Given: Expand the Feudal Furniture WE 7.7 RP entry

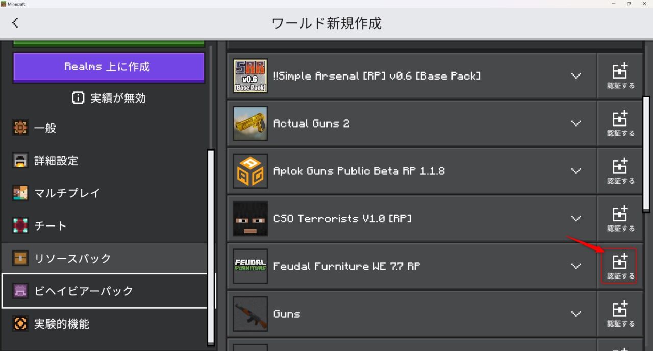Looking at the screenshot, I should 576,266.
